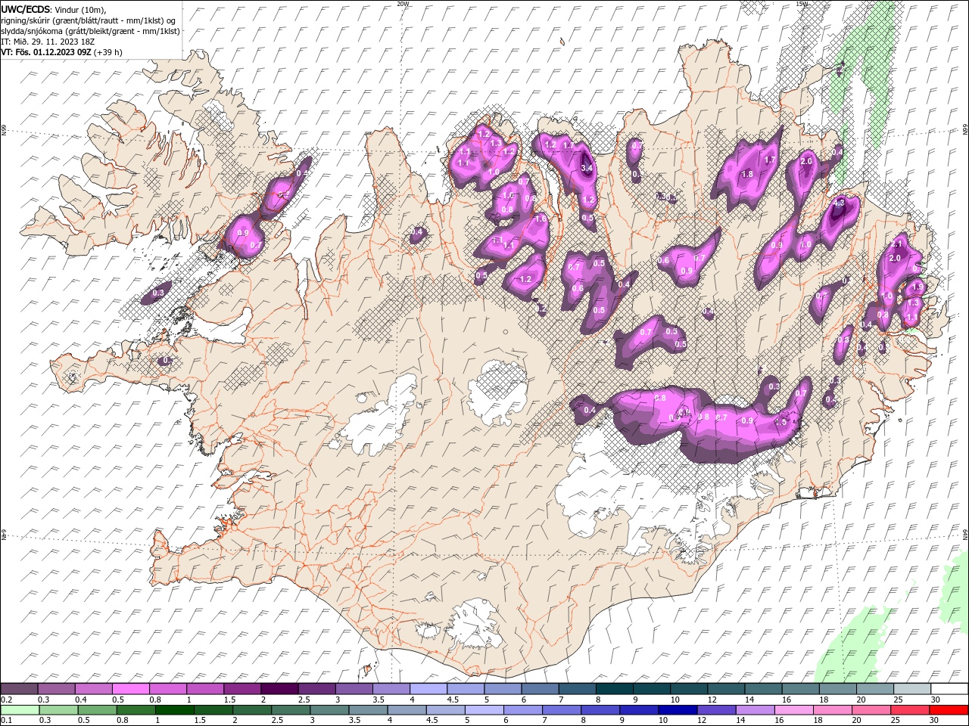Pick bottom-row swatch between 6 and 7
969x726 pixels.
click(523, 709)
